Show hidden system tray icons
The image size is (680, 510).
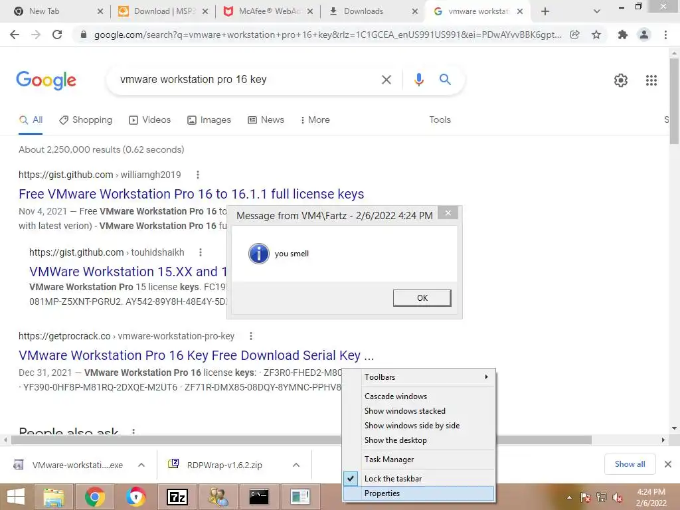coord(569,497)
